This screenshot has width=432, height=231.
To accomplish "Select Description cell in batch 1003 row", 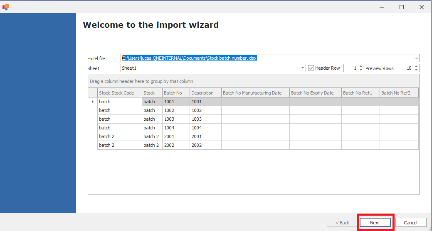I will click(205, 119).
